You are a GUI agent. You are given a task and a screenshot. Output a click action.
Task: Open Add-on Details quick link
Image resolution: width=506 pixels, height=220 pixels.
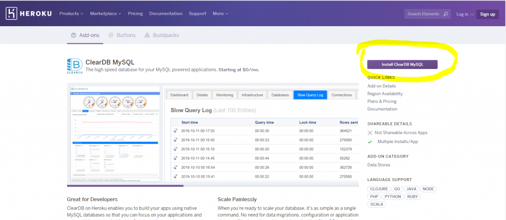pyautogui.click(x=381, y=86)
